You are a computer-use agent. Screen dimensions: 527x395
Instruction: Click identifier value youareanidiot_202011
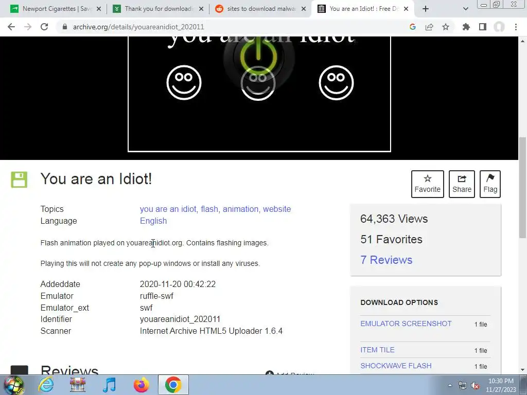[x=180, y=319]
